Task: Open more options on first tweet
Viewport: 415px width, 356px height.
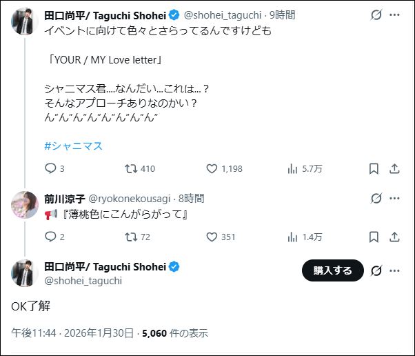Action: point(395,14)
